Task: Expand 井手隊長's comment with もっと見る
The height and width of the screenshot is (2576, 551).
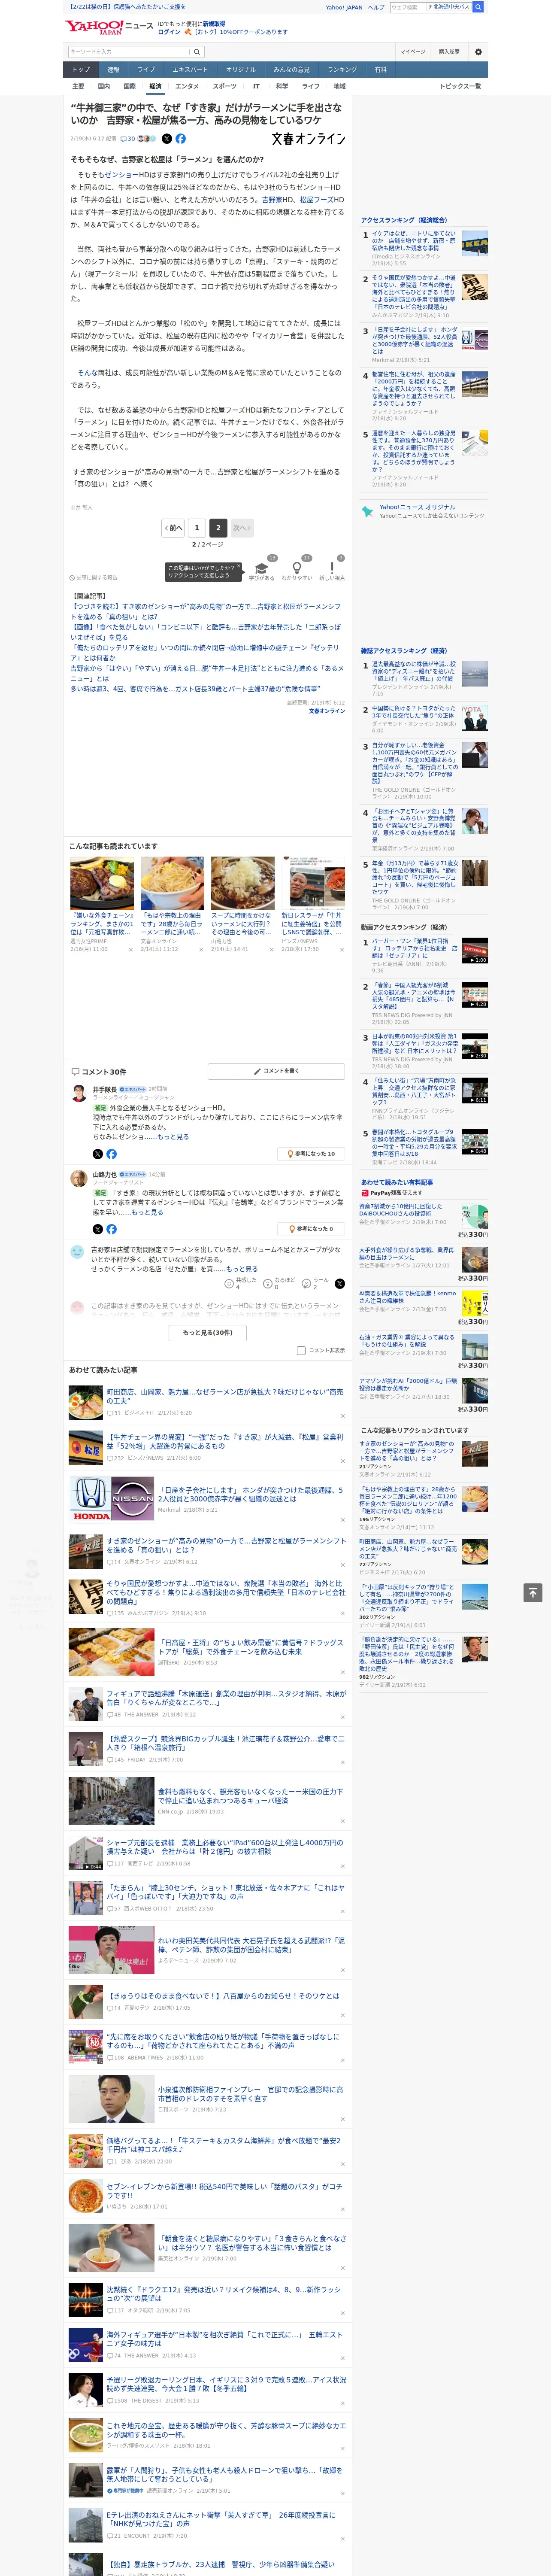Action: [173, 1136]
